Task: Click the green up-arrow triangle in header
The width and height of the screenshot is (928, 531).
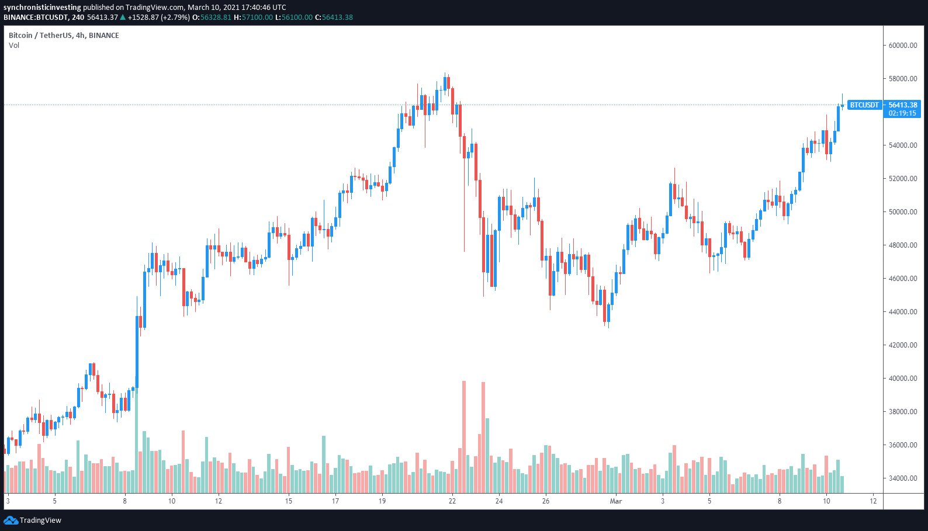Action: coord(122,18)
